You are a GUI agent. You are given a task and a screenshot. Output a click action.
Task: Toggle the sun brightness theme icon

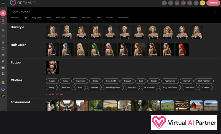coord(196,3)
